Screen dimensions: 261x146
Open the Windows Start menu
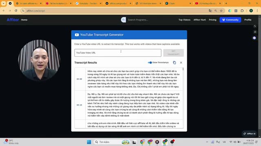tap(89, 142)
